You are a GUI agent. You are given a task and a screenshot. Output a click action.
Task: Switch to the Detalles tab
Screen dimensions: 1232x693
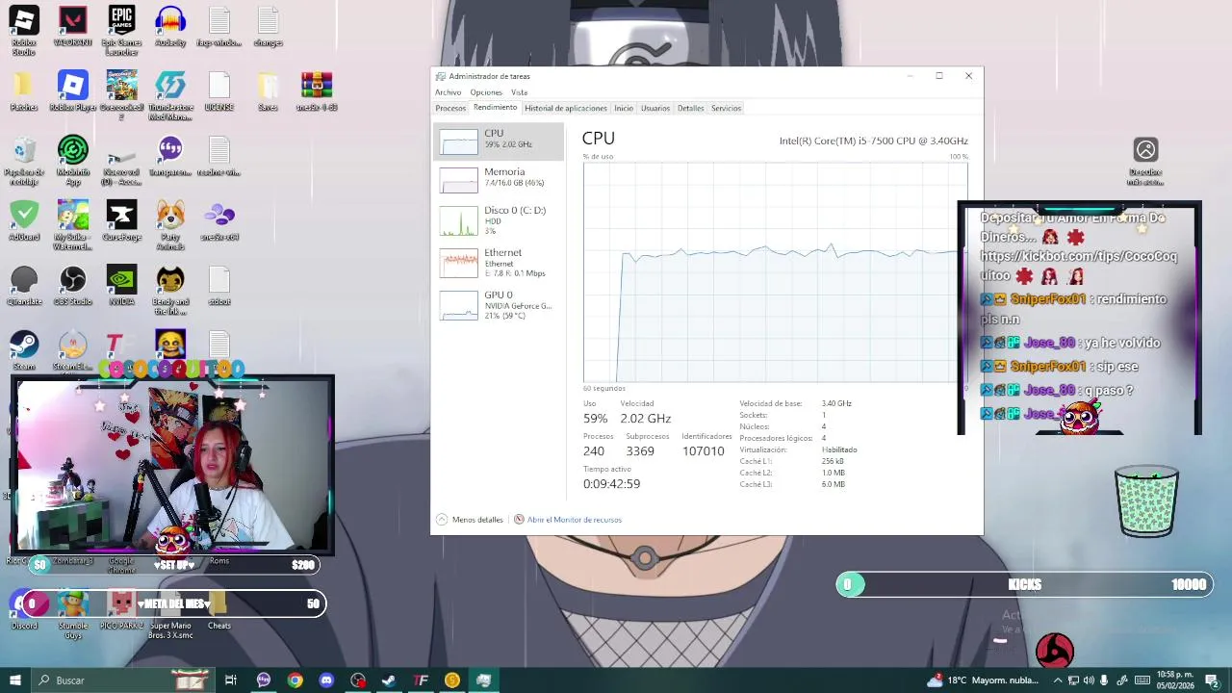coord(690,108)
